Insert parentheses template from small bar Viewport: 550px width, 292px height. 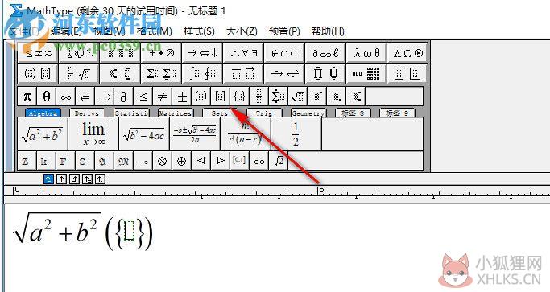(x=201, y=96)
